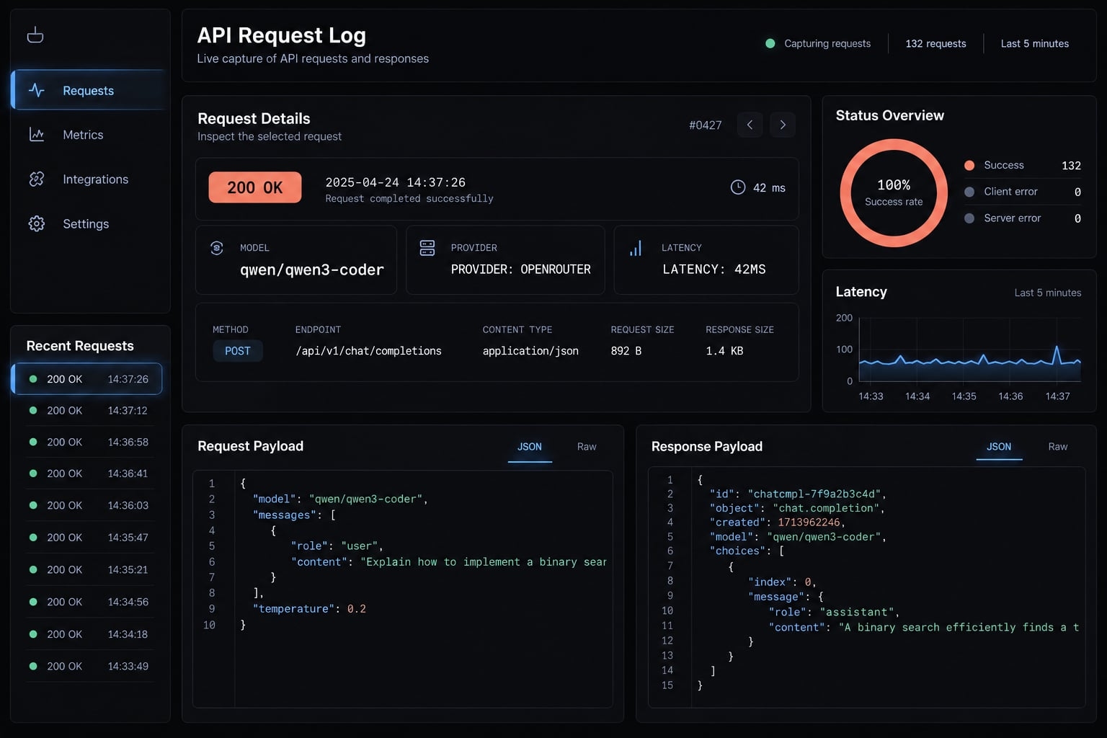
Task: Switch Response Payload to Raw view
Action: [1058, 447]
